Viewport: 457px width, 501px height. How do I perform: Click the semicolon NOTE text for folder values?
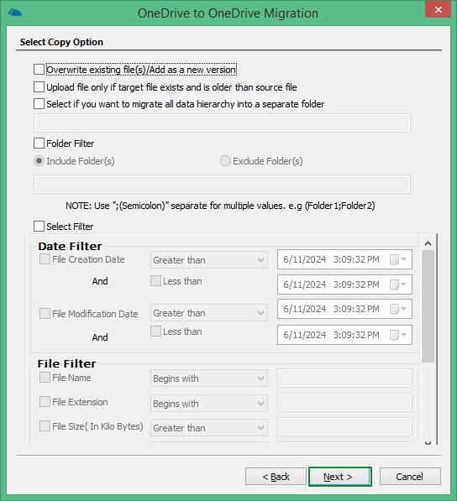pos(220,206)
